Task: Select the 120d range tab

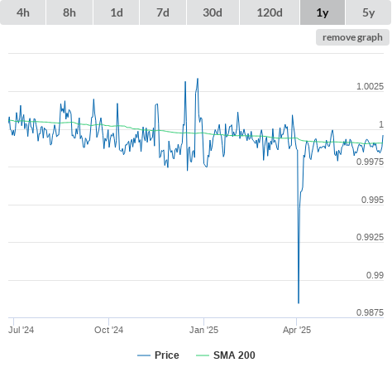Action: (270, 12)
